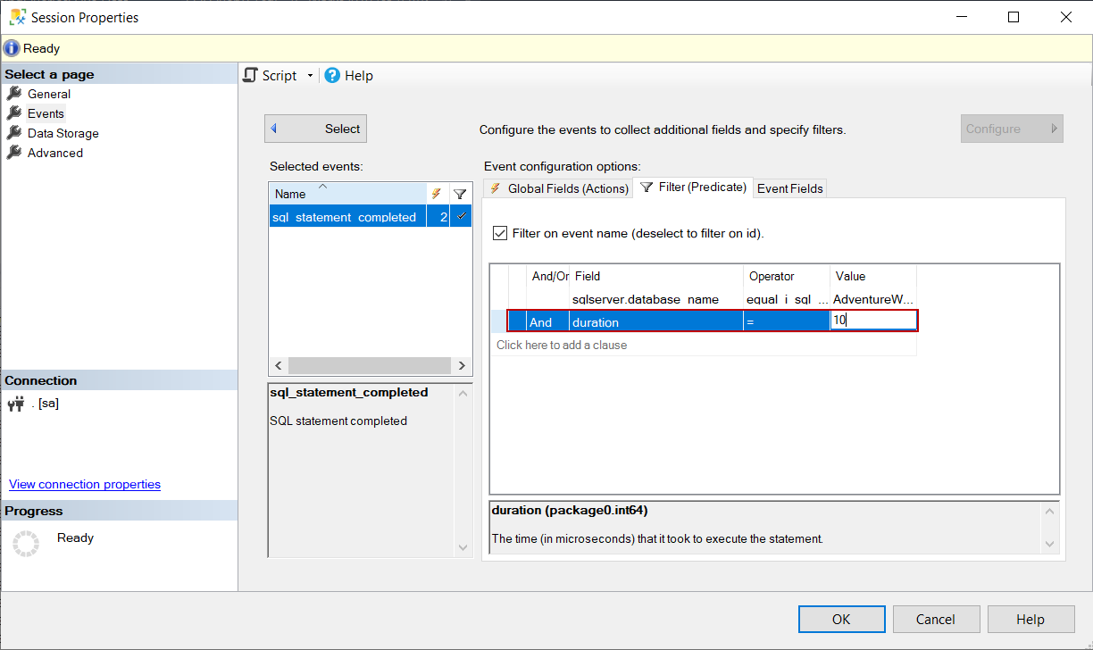
Task: Click the Session Properties title bar icon
Action: coord(17,17)
